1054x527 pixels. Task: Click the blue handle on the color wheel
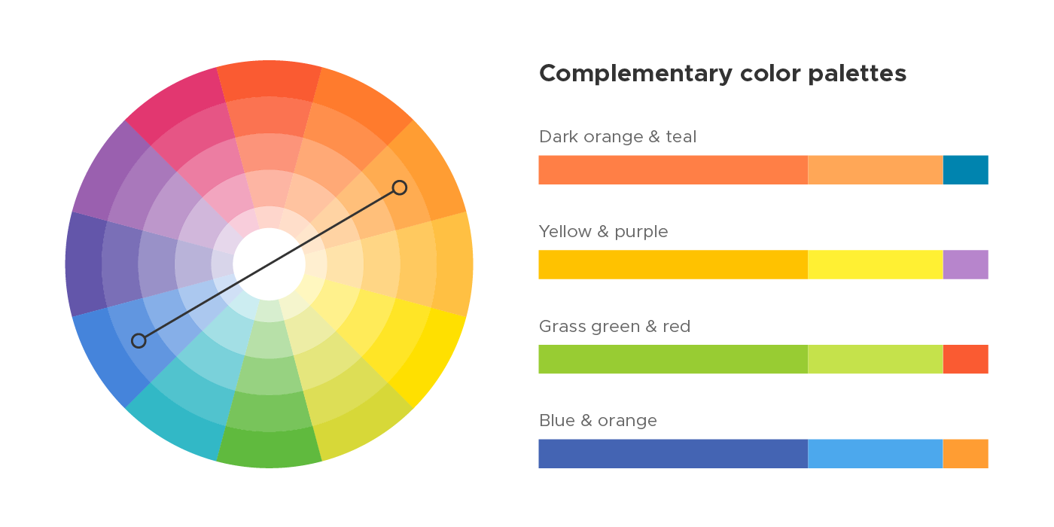click(x=139, y=341)
